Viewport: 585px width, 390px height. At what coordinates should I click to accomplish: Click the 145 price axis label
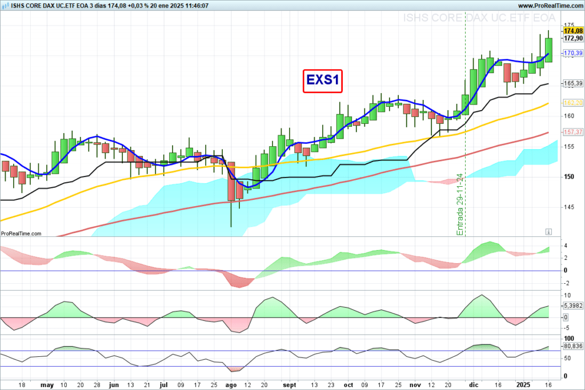coord(569,207)
